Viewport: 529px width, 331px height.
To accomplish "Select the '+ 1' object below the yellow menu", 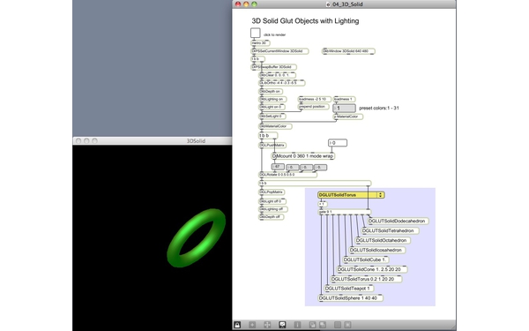I will (x=323, y=204).
